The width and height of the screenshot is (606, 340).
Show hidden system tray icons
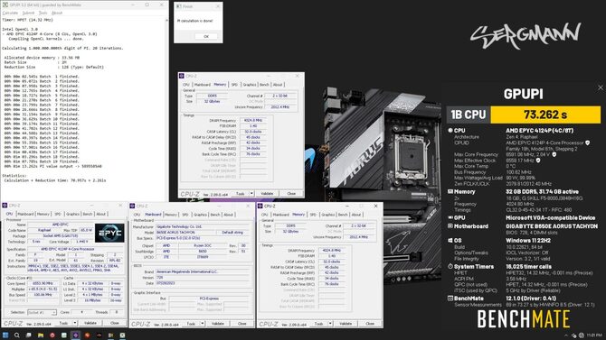(x=566, y=335)
